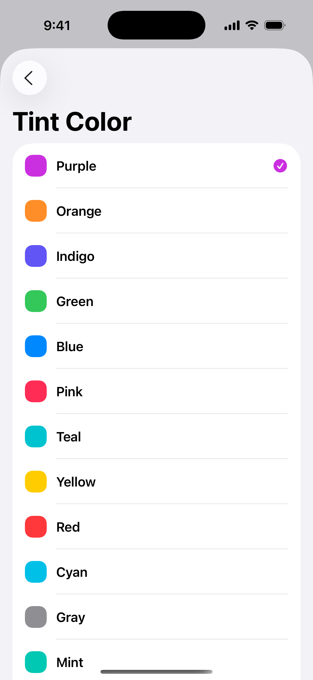Pick the Blue option label

70,346
